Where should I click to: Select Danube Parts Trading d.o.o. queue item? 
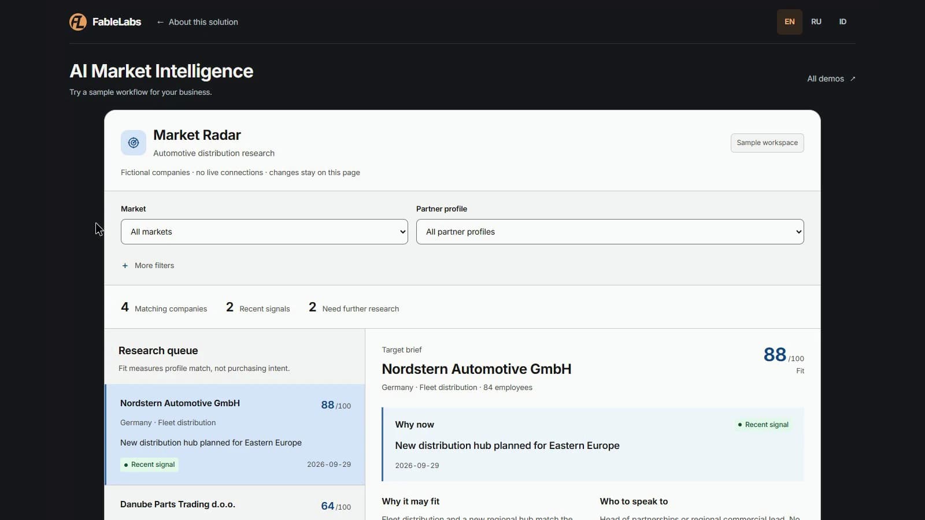click(235, 504)
